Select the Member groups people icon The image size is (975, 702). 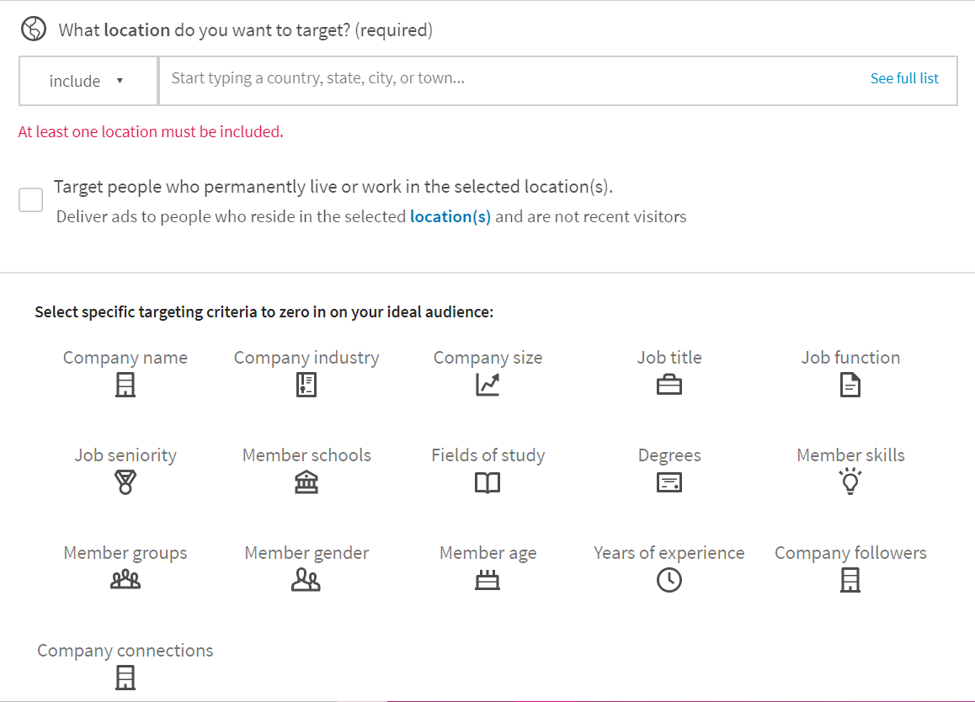tap(125, 579)
